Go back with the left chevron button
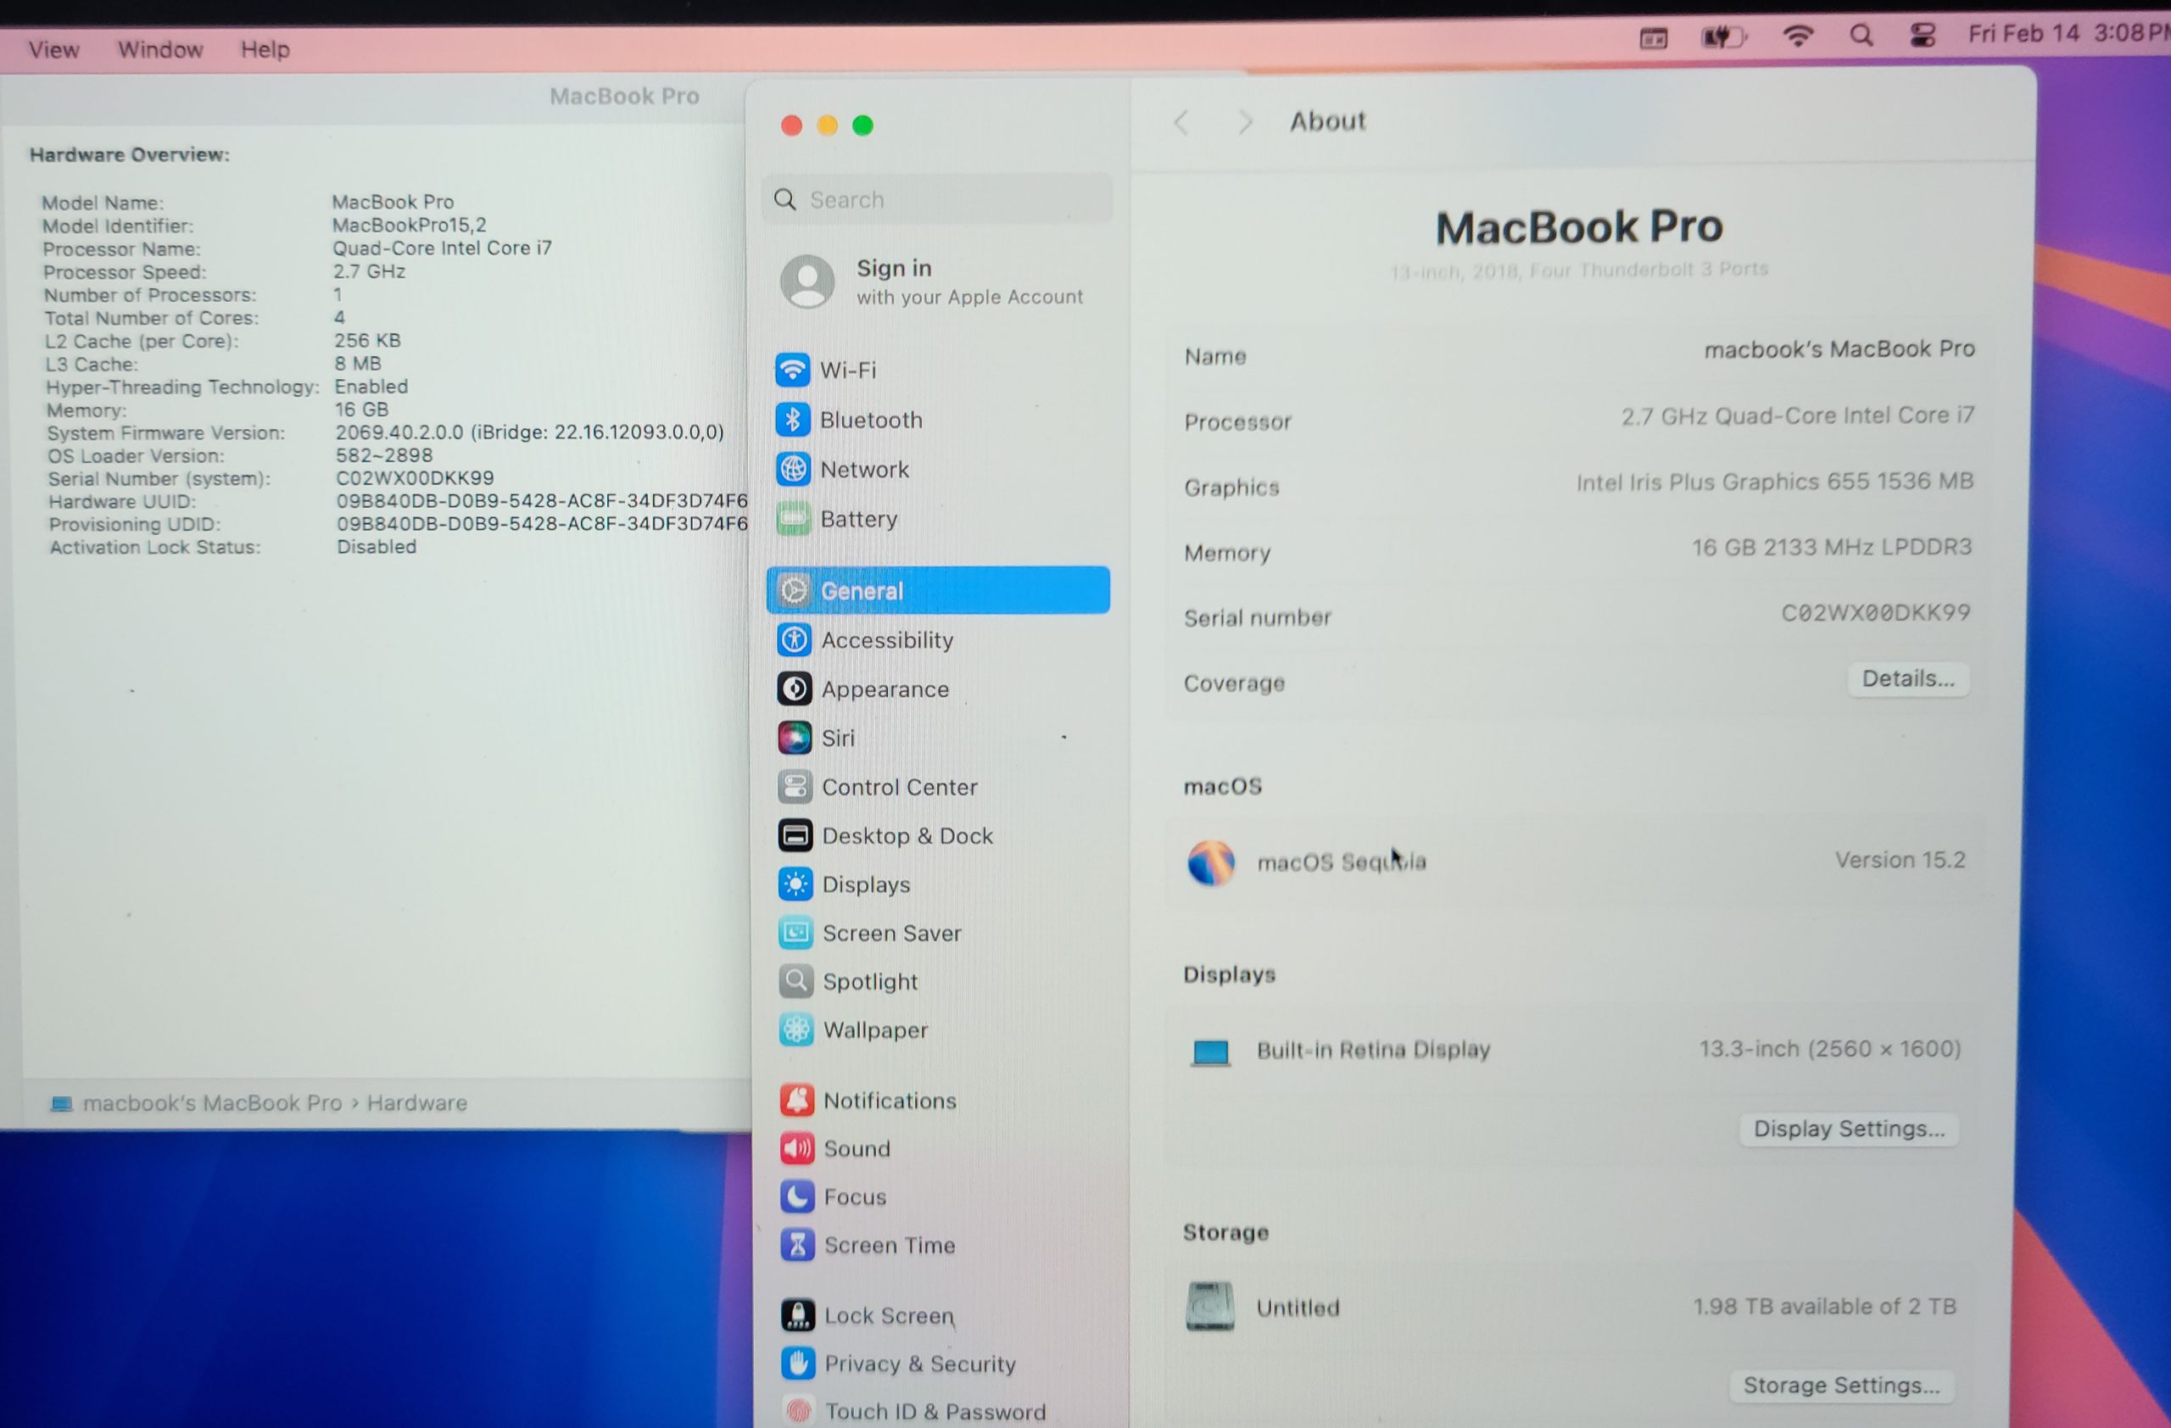 pyautogui.click(x=1181, y=122)
